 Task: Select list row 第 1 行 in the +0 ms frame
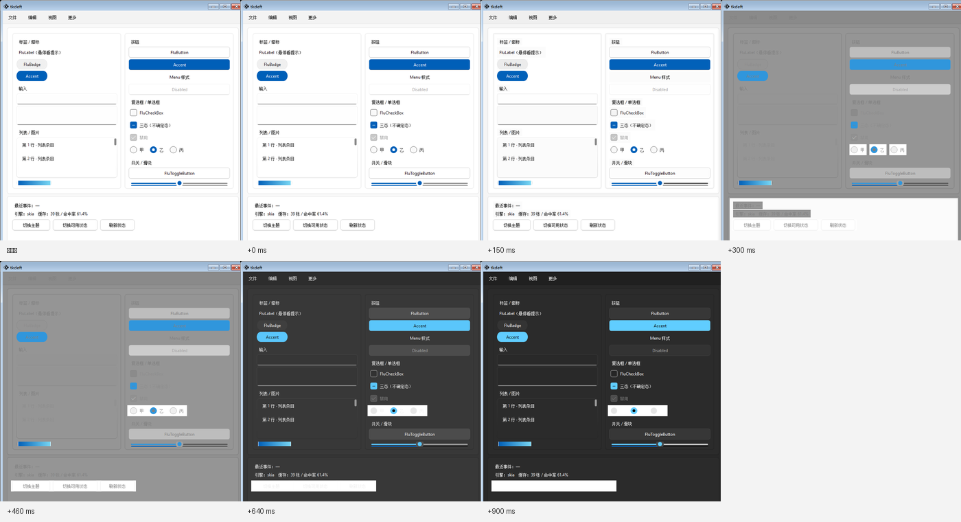305,145
